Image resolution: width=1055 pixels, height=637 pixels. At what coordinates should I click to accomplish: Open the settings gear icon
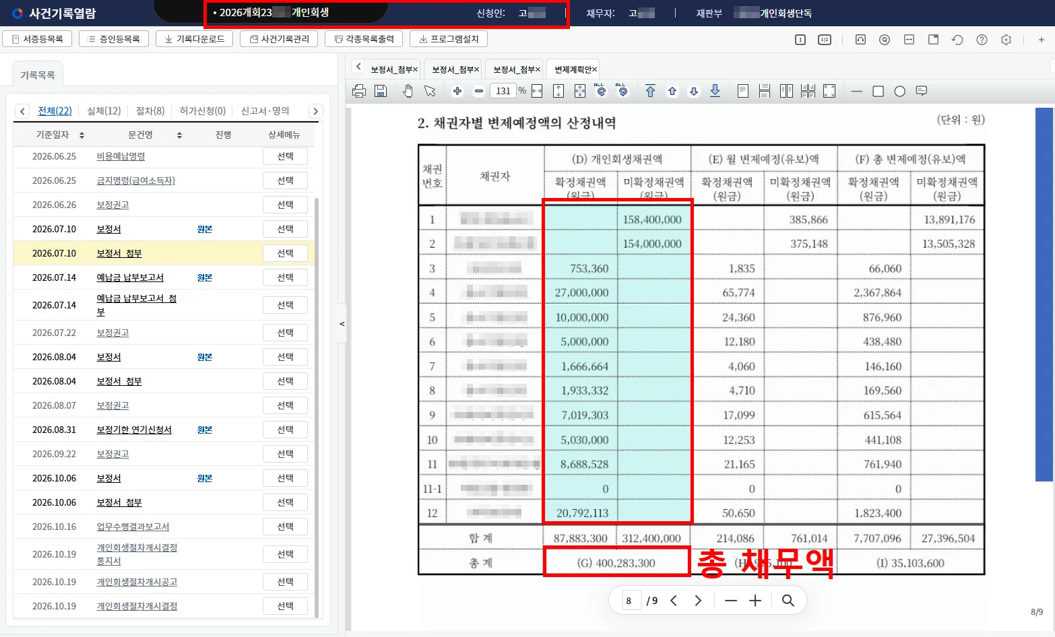pyautogui.click(x=1006, y=40)
